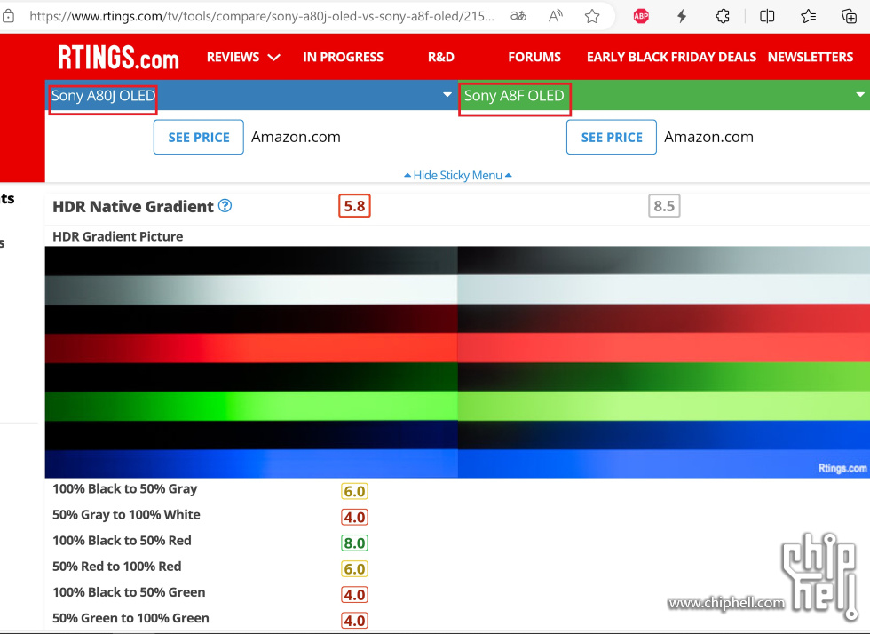Click the 6.0 score for Black to Gray
The width and height of the screenshot is (870, 634).
[354, 491]
